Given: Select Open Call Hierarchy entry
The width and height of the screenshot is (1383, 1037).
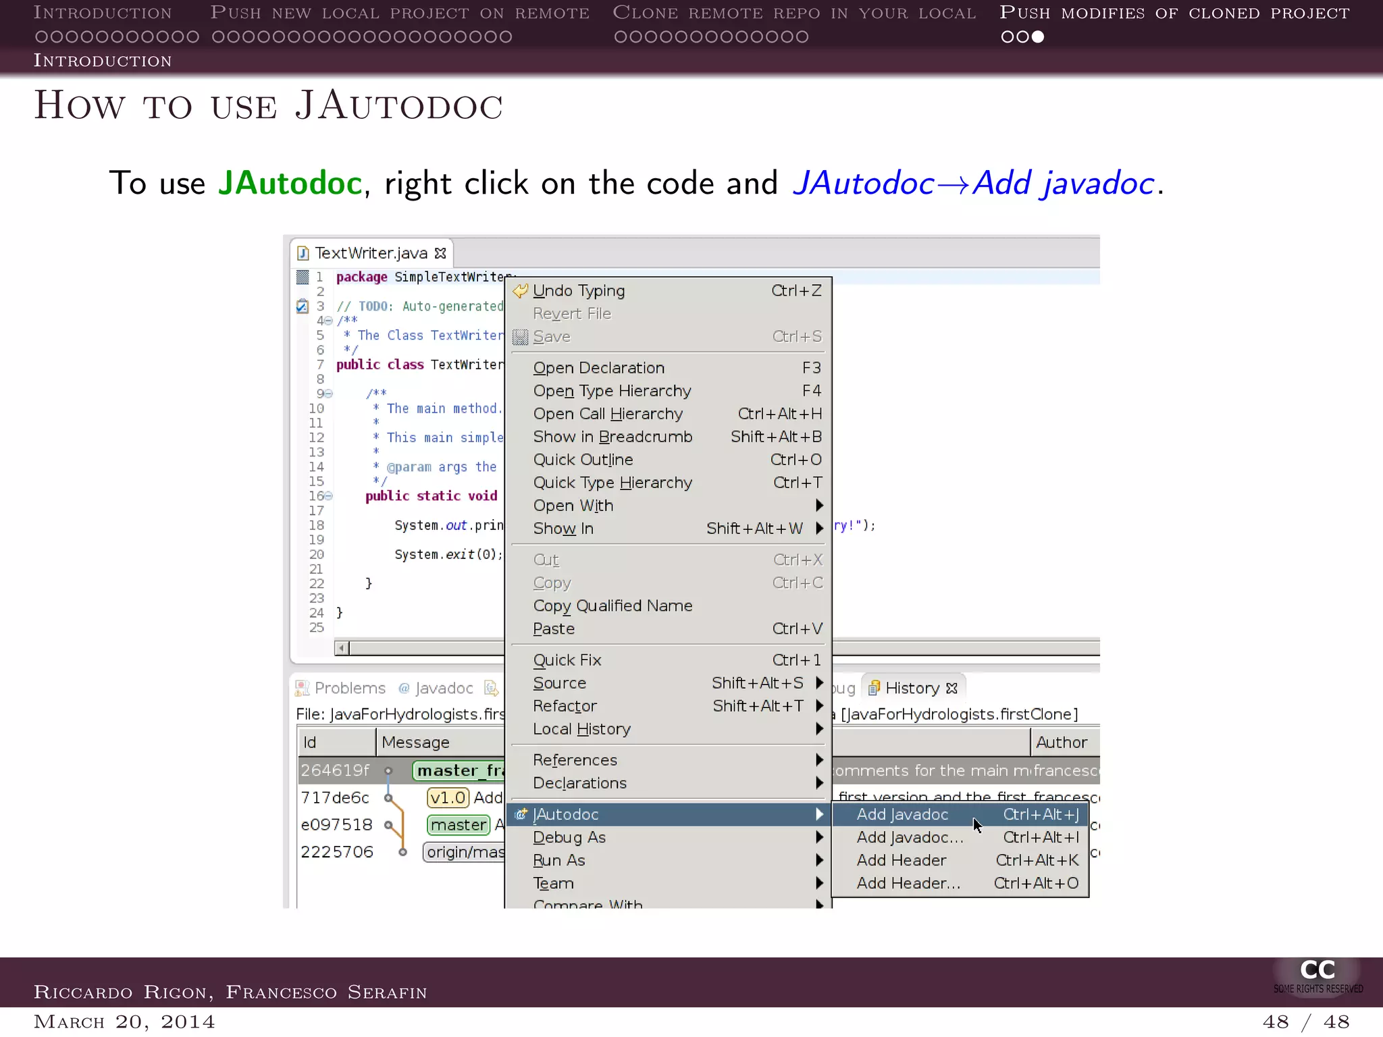Looking at the screenshot, I should [669, 414].
